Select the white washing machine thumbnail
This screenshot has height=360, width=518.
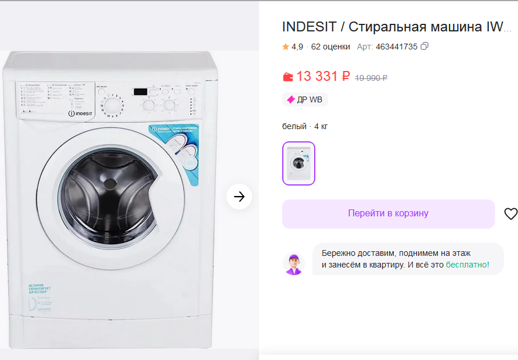click(x=298, y=163)
